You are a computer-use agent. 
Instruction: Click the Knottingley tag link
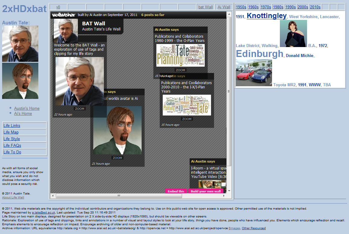(x=267, y=16)
